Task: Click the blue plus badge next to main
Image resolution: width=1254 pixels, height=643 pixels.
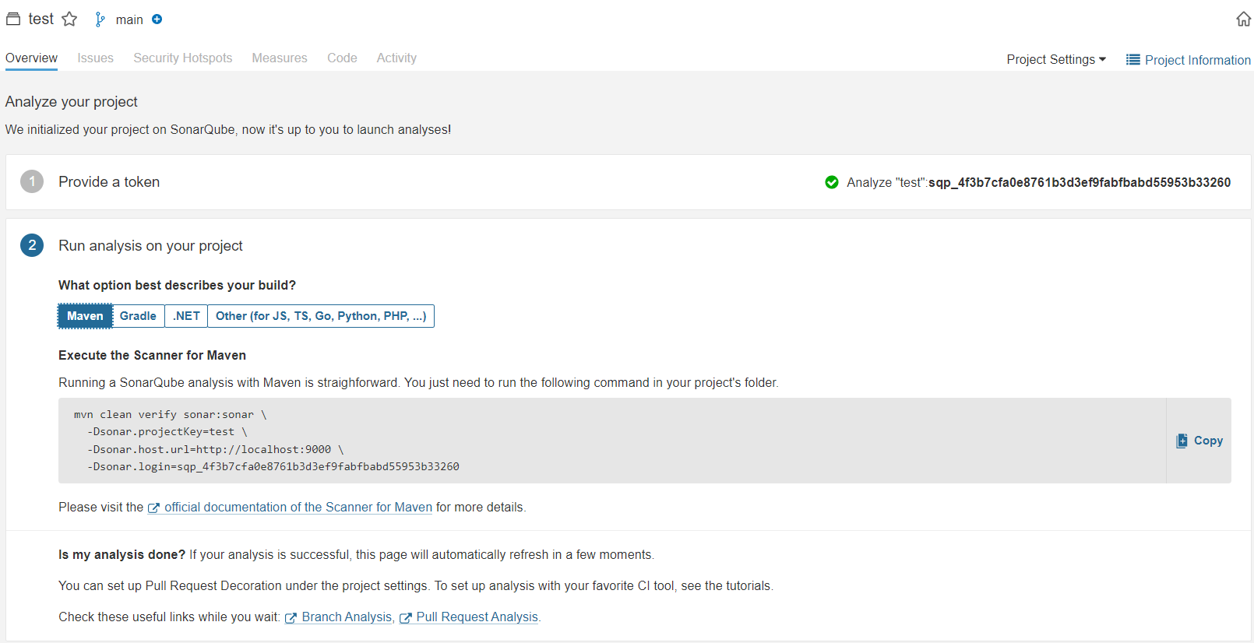Action: (x=157, y=19)
